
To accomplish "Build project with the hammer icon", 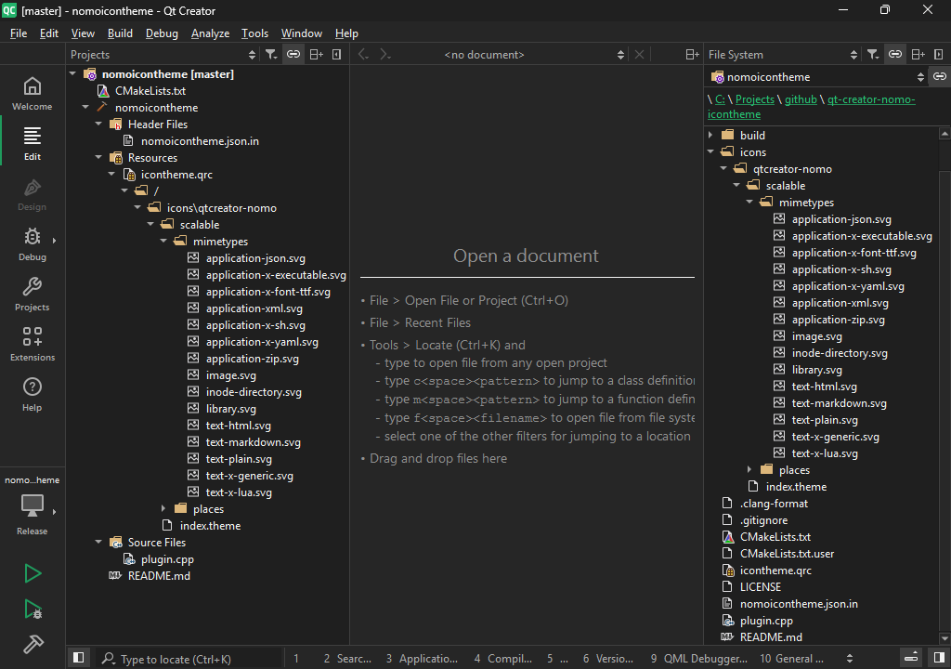I will 33,644.
